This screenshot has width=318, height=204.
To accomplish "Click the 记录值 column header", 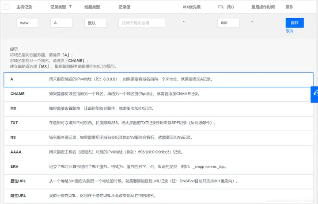I will point(124,7).
